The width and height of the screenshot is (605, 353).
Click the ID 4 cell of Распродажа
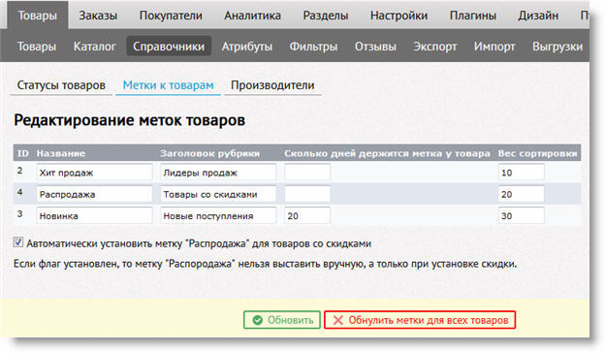(19, 192)
